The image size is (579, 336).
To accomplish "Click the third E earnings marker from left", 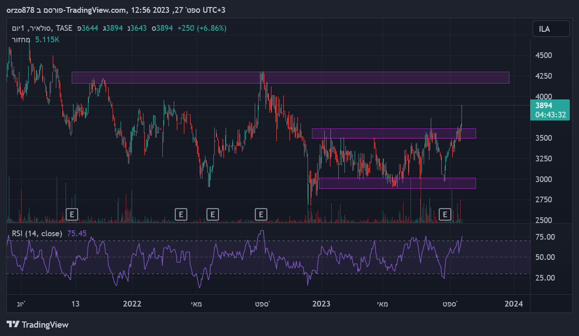I will [x=213, y=214].
